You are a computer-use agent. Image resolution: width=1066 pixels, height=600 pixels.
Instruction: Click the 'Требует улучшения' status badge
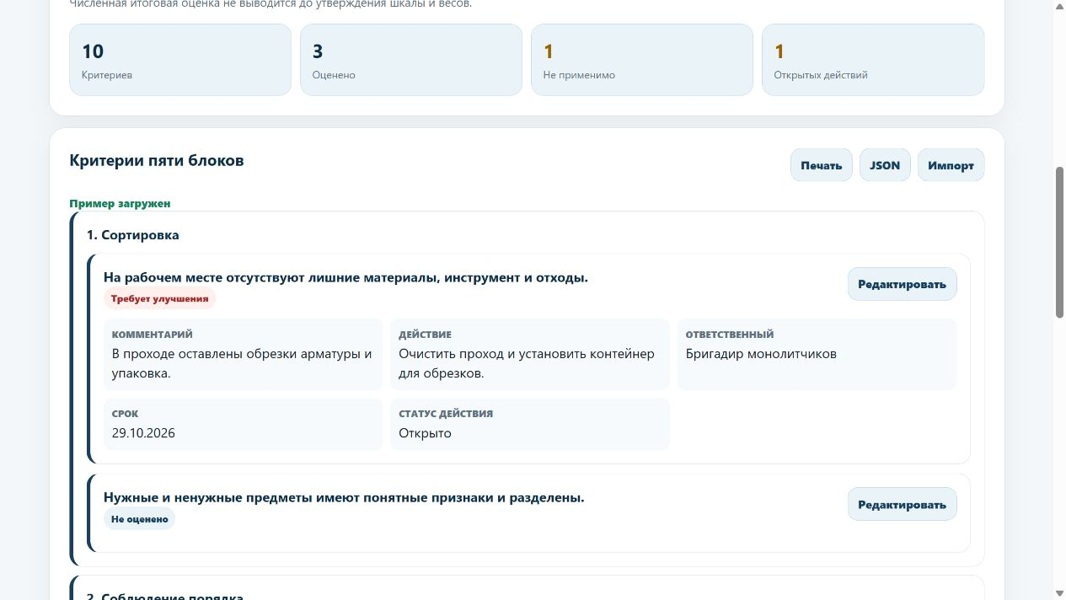tap(160, 298)
